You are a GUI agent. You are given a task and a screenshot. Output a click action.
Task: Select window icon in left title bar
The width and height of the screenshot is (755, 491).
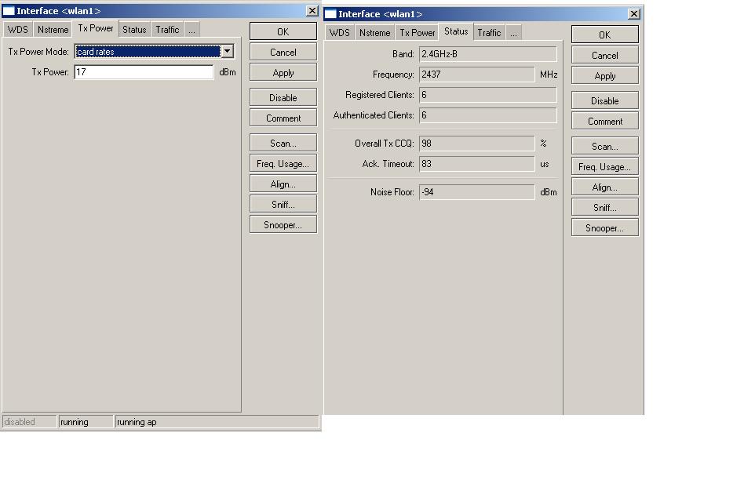point(9,11)
